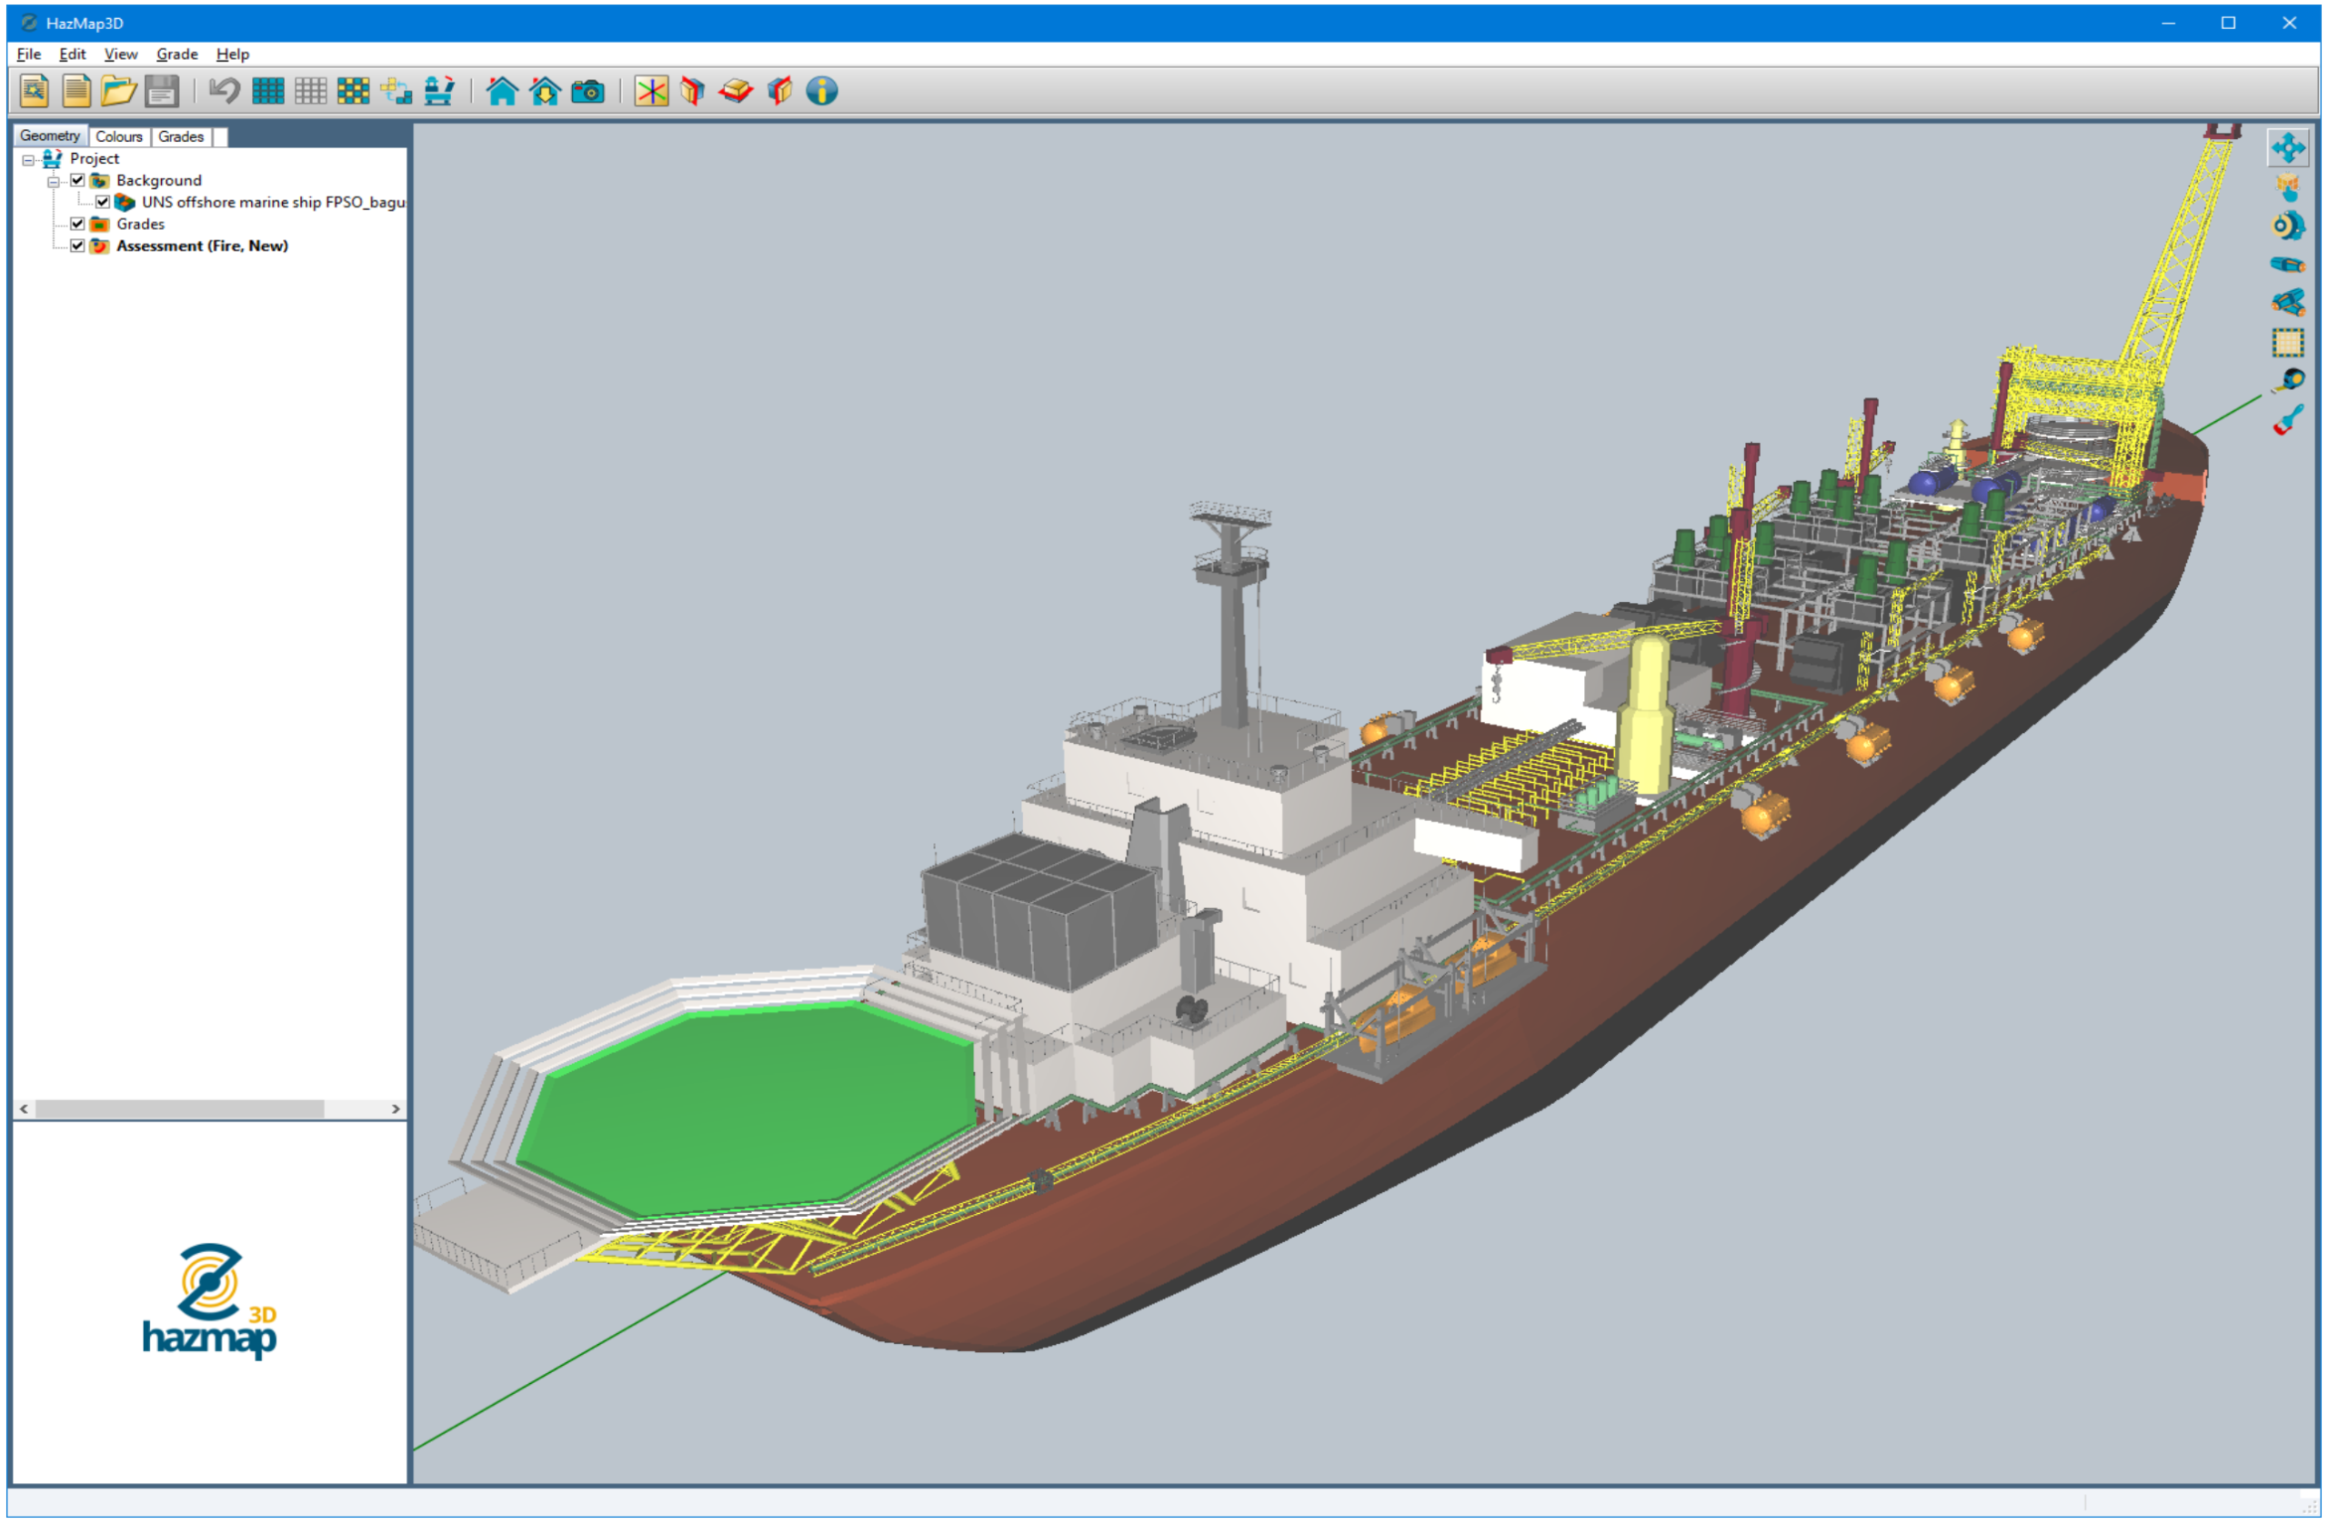Click the new project wizard icon
Screen dimensions: 2328x1524
click(x=35, y=91)
